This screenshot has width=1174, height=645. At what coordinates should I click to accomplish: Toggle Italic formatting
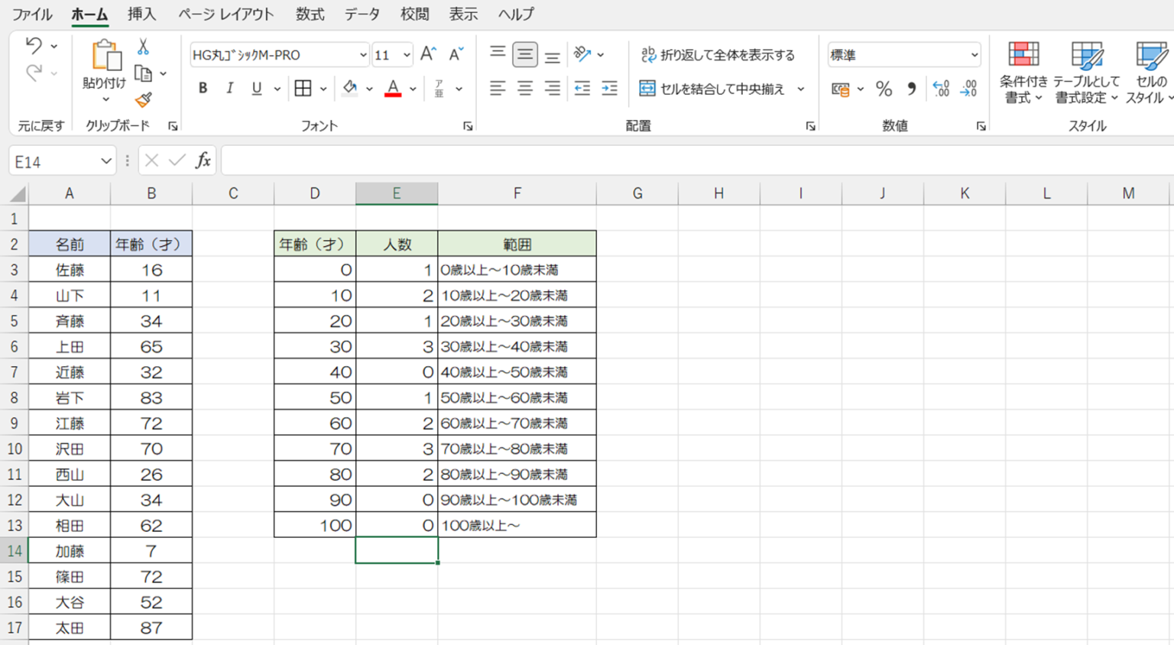(x=229, y=89)
